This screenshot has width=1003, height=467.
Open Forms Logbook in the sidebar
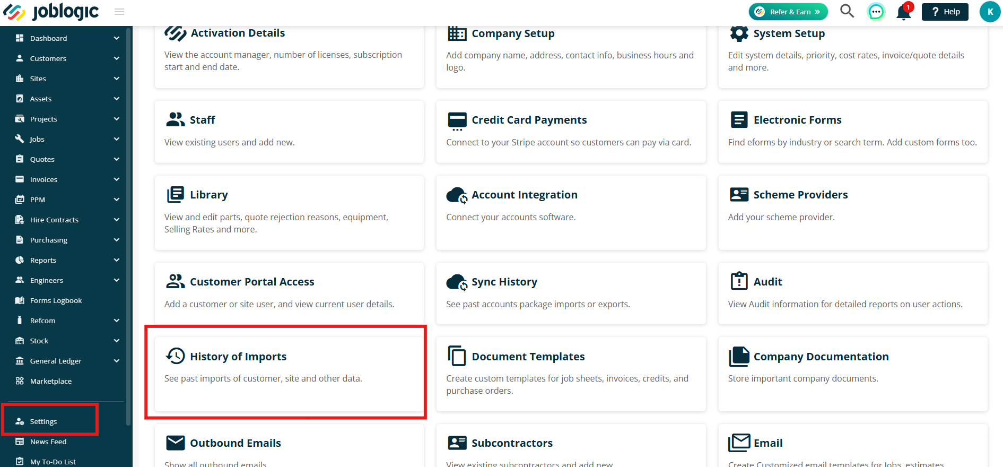[x=56, y=300]
